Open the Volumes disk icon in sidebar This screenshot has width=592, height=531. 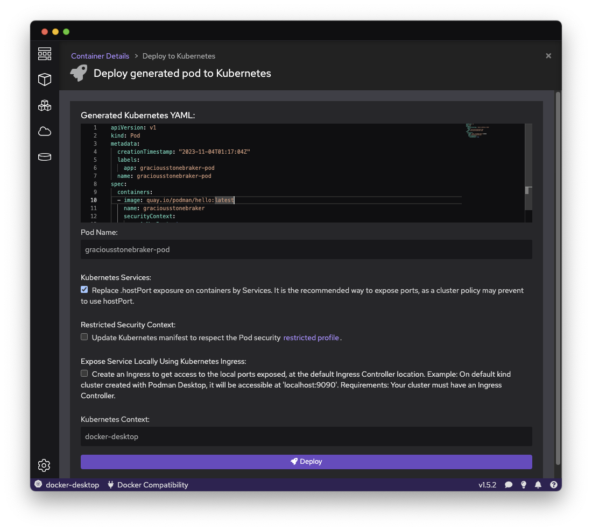[x=45, y=156]
